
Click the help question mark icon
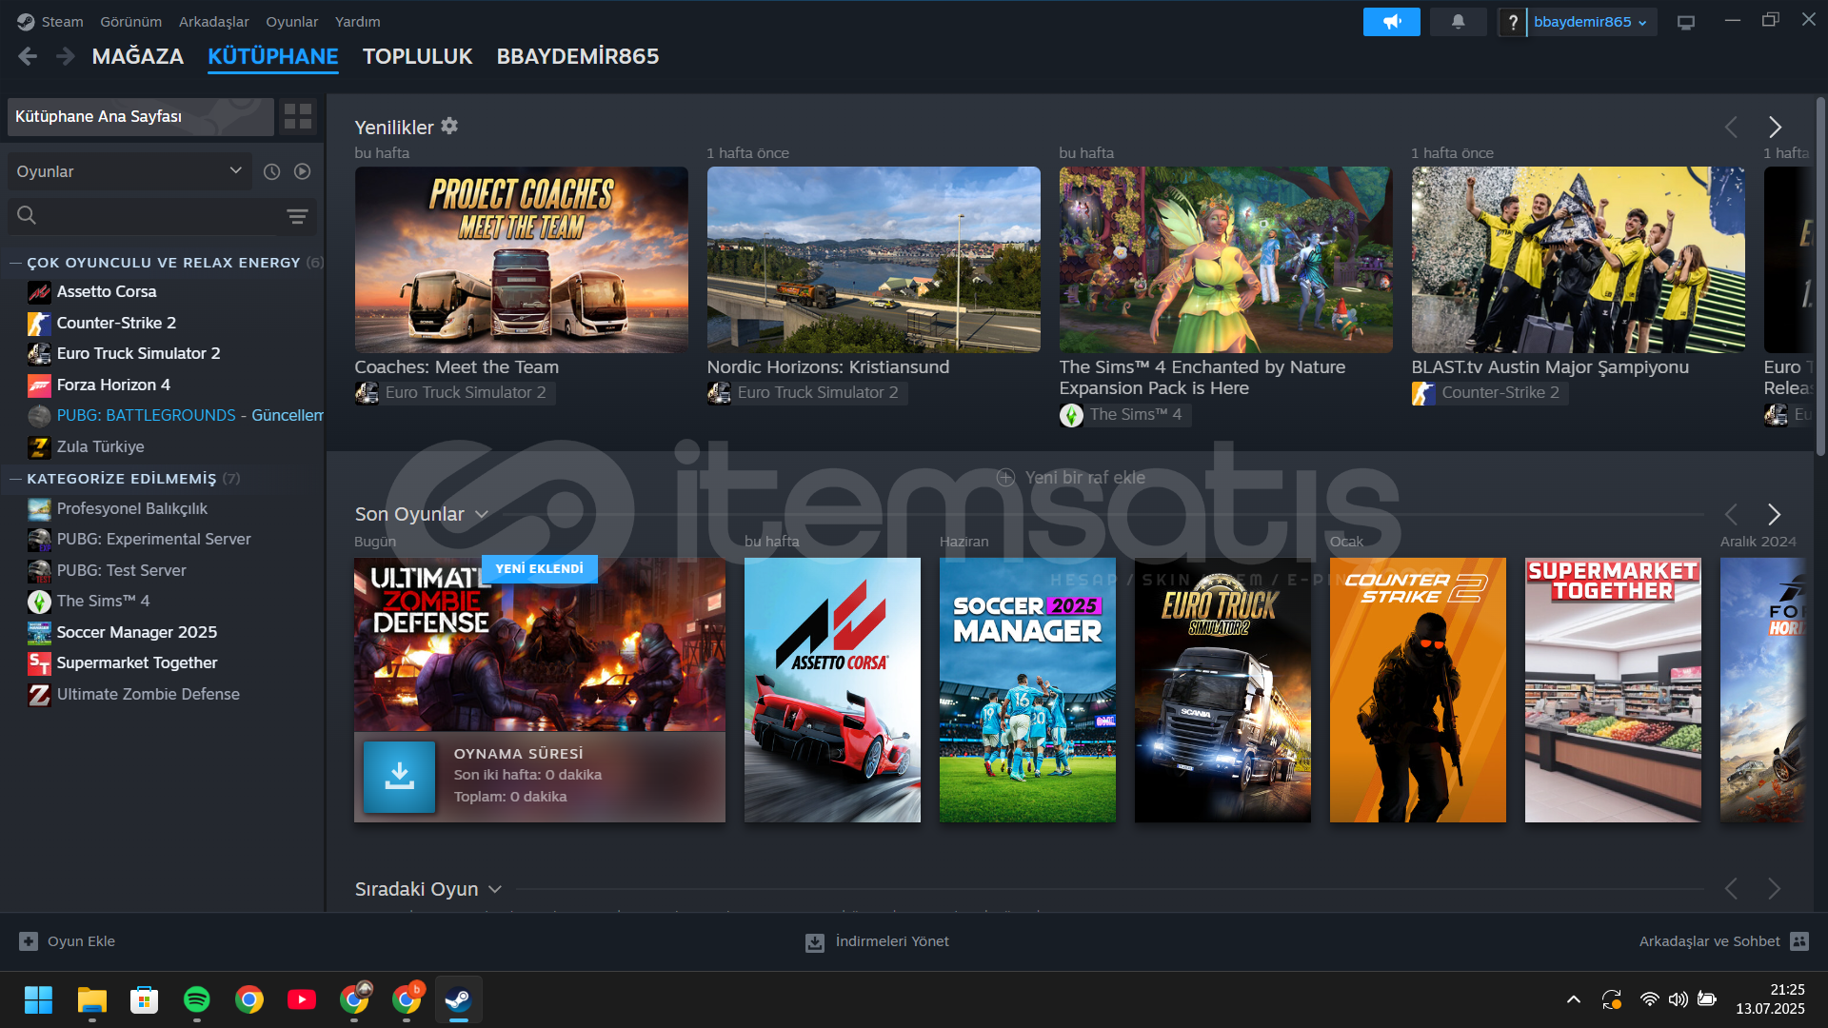1512,22
